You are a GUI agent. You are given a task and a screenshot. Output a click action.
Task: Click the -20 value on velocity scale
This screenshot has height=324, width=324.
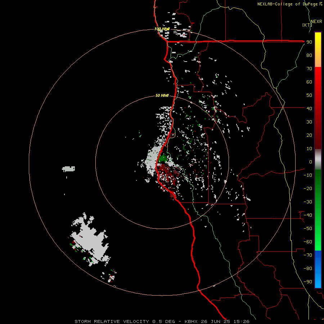pos(308,188)
